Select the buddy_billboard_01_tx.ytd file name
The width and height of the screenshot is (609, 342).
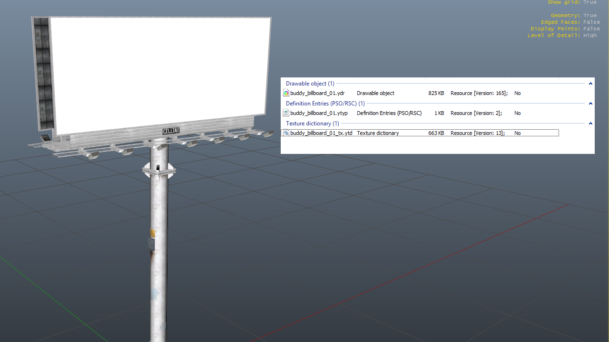[x=321, y=133]
